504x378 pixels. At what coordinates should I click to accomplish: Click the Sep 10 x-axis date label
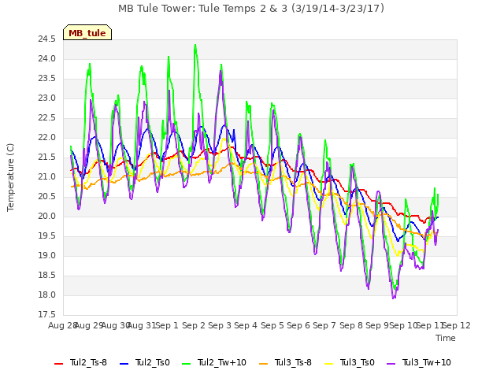[x=403, y=325]
